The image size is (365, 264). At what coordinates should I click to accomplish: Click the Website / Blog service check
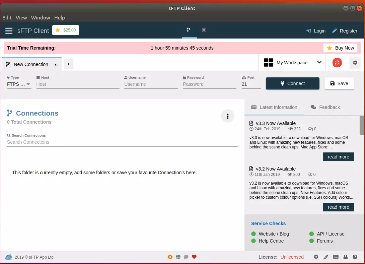(x=270, y=234)
